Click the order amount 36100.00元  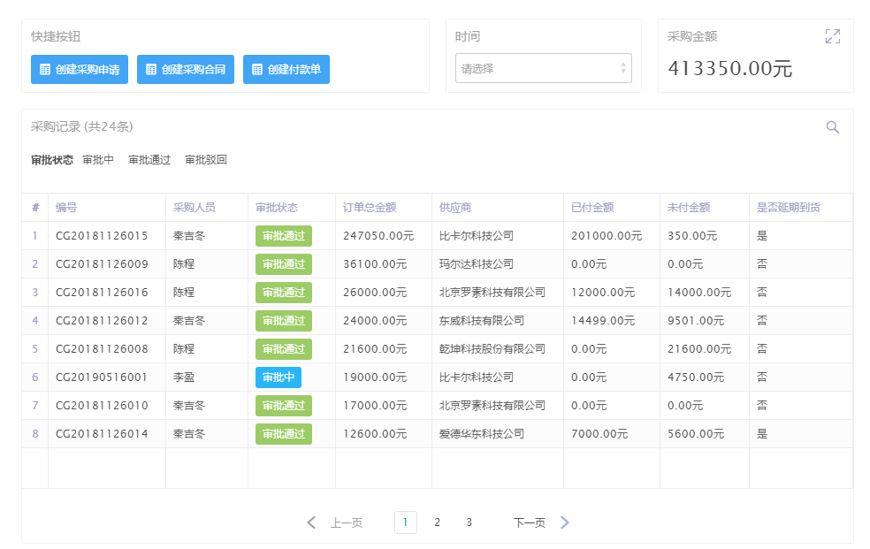point(375,264)
